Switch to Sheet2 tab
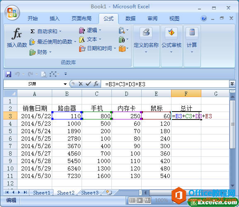 click(x=66, y=193)
